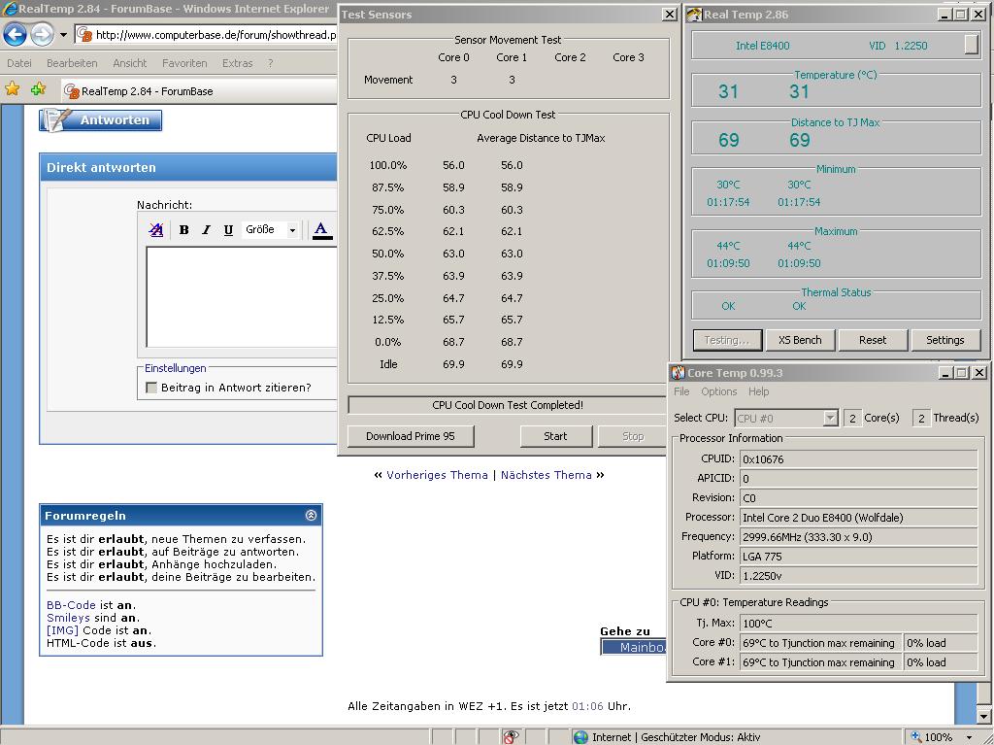994x745 pixels.
Task: Open the Bearbeiten menu
Action: (72, 63)
